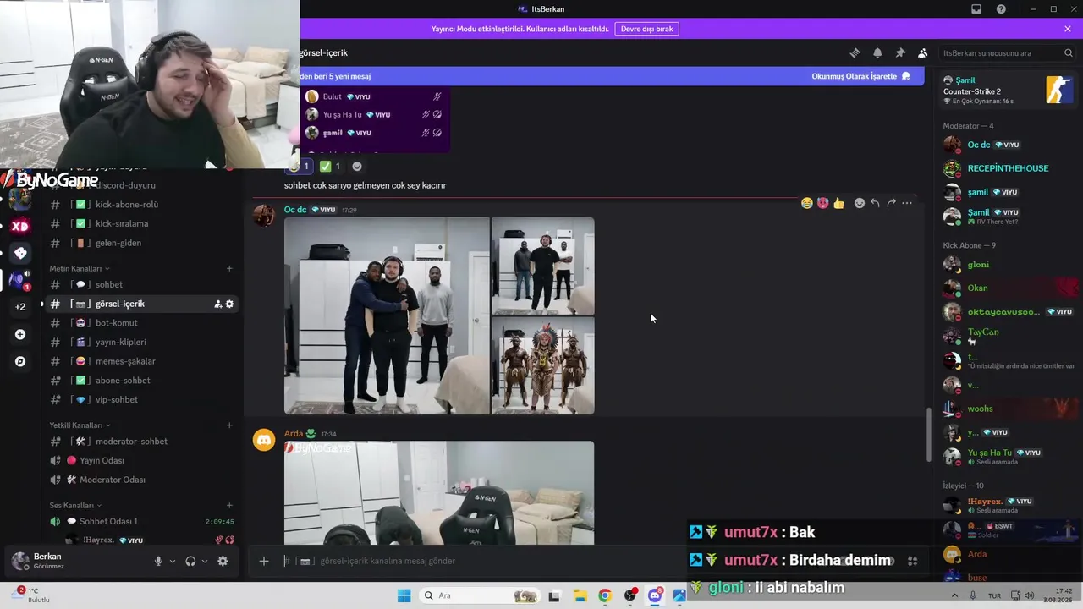Add a reaction via smiley next to checkmark
The width and height of the screenshot is (1083, 609).
coord(357,167)
